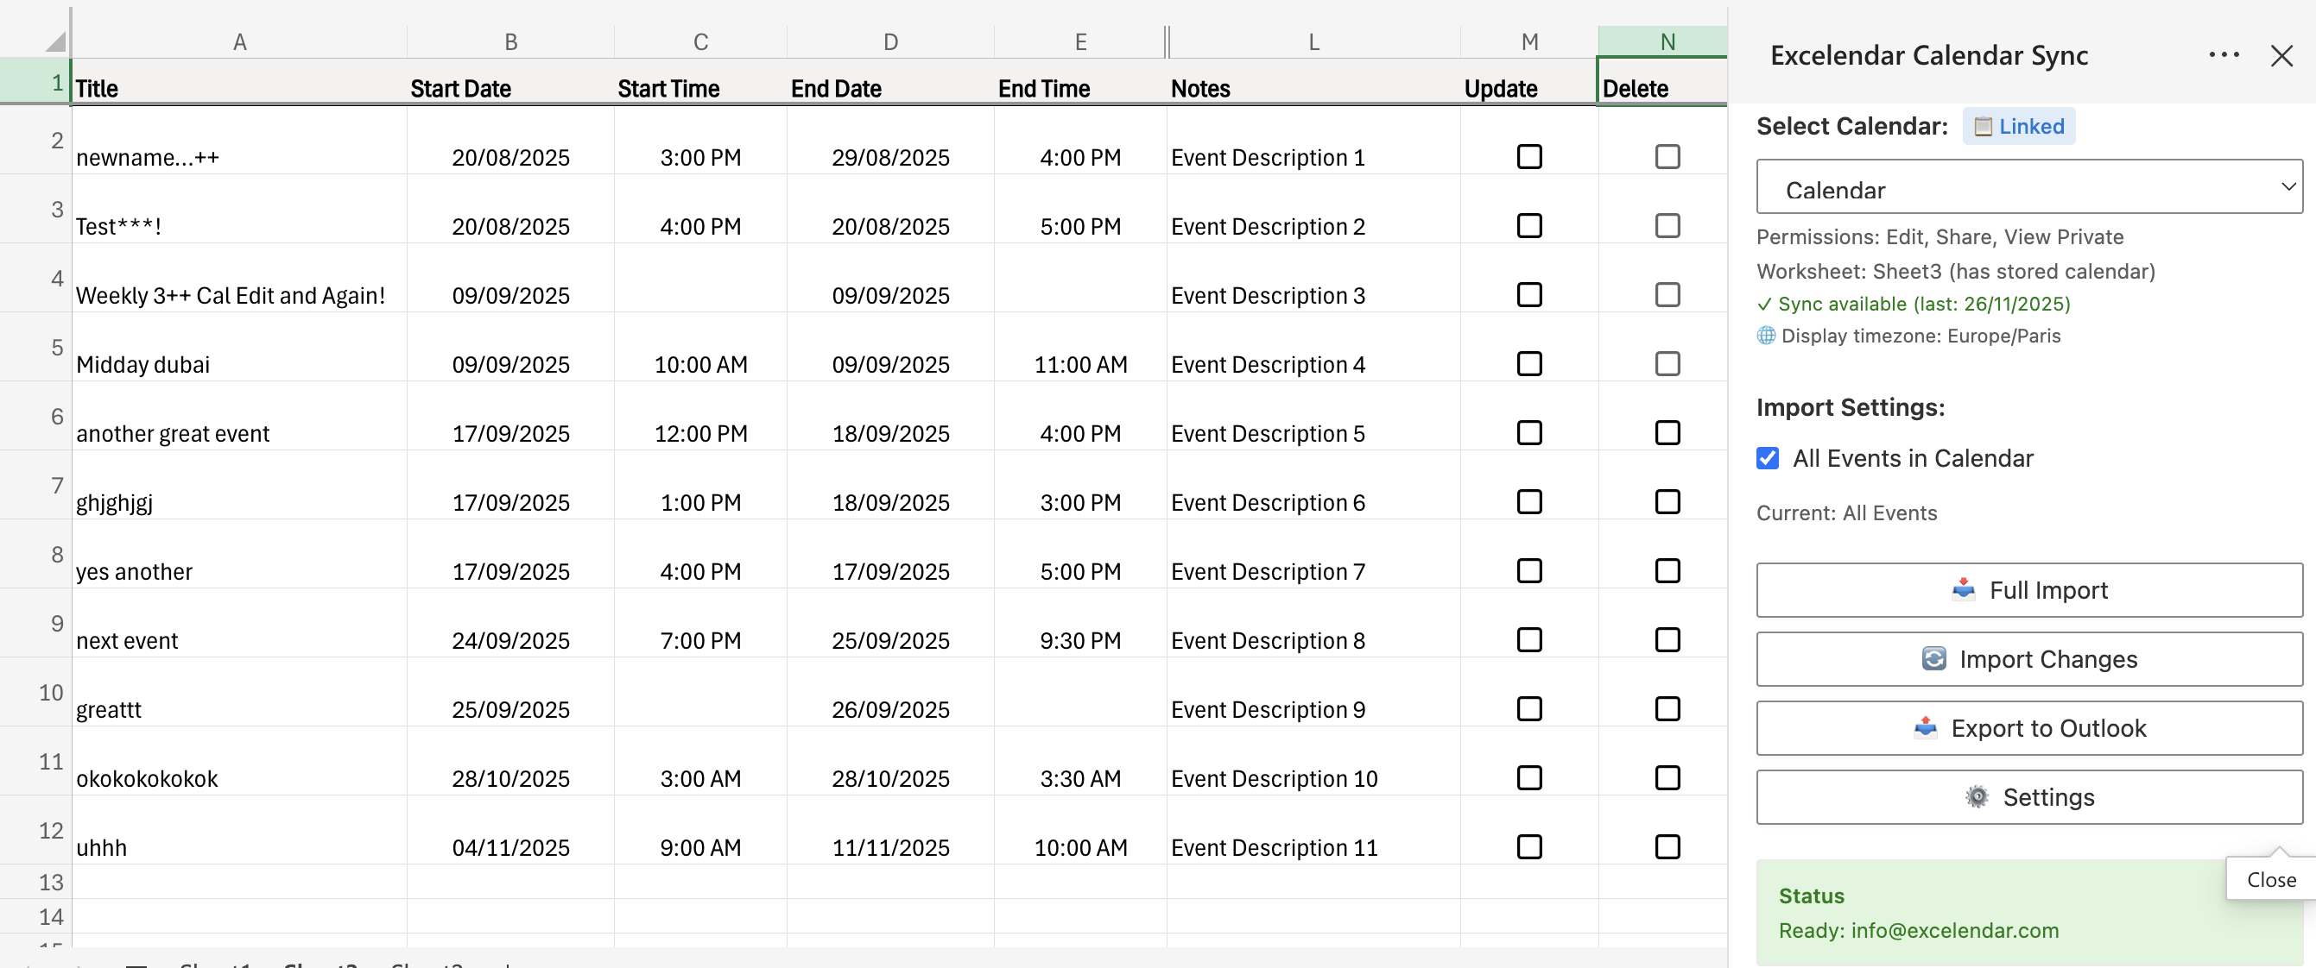The width and height of the screenshot is (2316, 968).
Task: Check the Delete checkbox for Test***!
Action: [1667, 225]
